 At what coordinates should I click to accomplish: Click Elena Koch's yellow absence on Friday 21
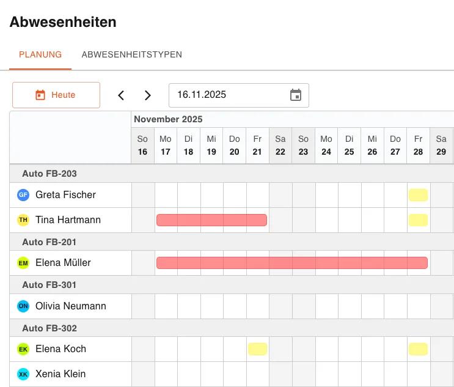pos(257,349)
